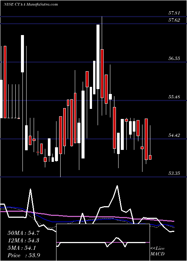Click the 50MA : 54.7 readout
Viewport: 187px width, 261px height.
[24, 233]
